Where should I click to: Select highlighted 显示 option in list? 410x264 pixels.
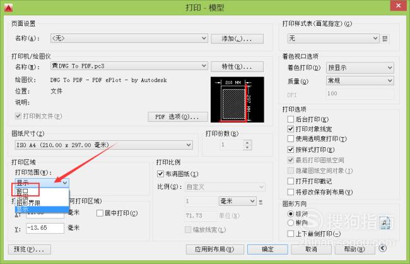click(42, 209)
